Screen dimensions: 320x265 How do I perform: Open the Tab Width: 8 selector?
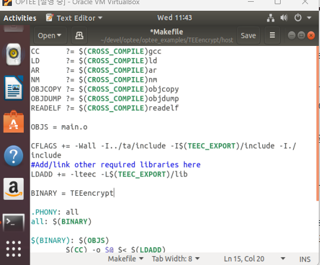click(x=176, y=259)
